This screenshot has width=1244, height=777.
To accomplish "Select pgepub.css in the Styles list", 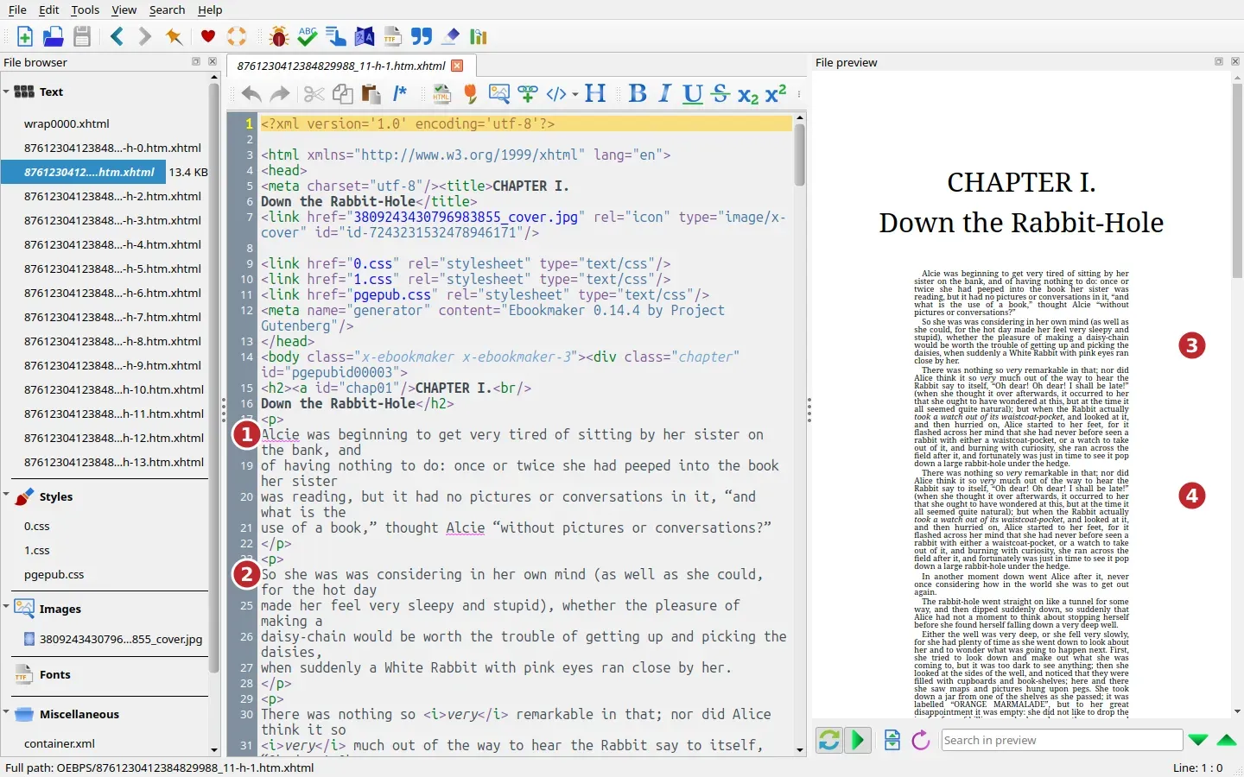I will pos(54,574).
